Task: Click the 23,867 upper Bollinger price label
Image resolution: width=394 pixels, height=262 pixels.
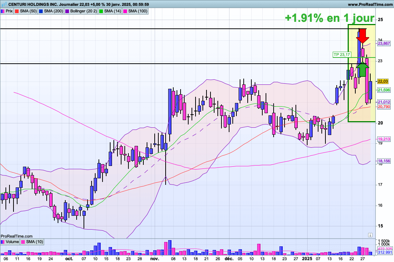Action: tap(384, 43)
